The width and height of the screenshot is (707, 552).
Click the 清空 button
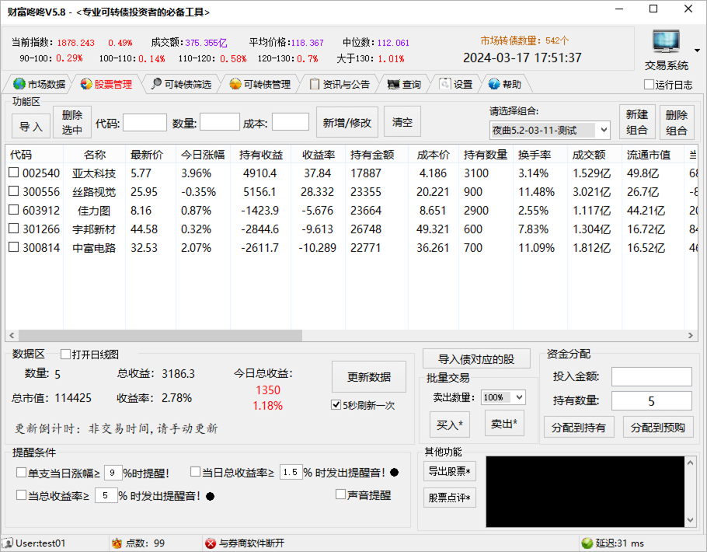coord(402,122)
